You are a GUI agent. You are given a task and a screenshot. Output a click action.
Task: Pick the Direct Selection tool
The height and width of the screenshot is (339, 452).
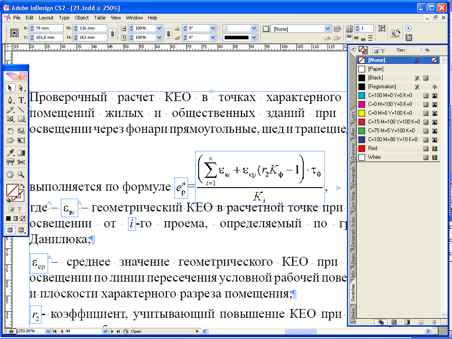click(x=21, y=88)
